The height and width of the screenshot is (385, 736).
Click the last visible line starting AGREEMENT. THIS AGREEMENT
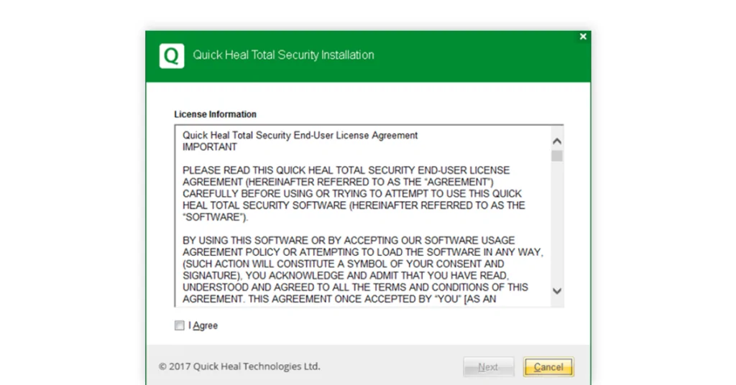pyautogui.click(x=339, y=300)
